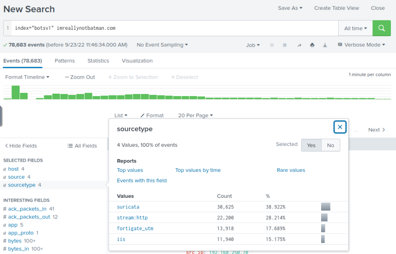
Task: Click the Events with this field link
Action: pos(142,180)
